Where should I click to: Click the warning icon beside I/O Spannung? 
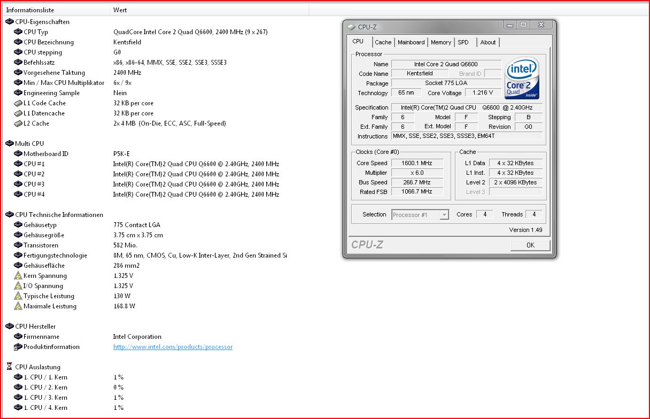pyautogui.click(x=18, y=286)
